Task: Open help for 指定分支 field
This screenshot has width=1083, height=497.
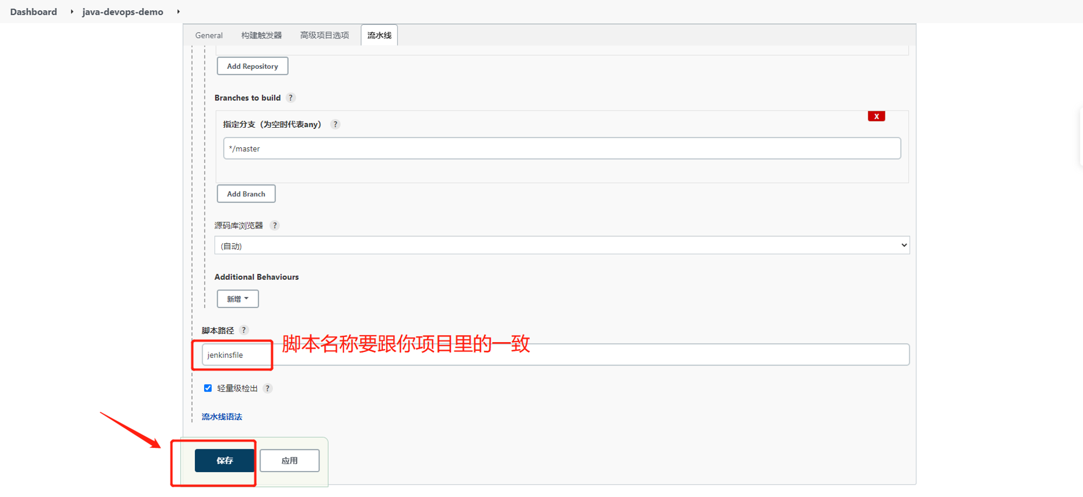Action: 335,124
